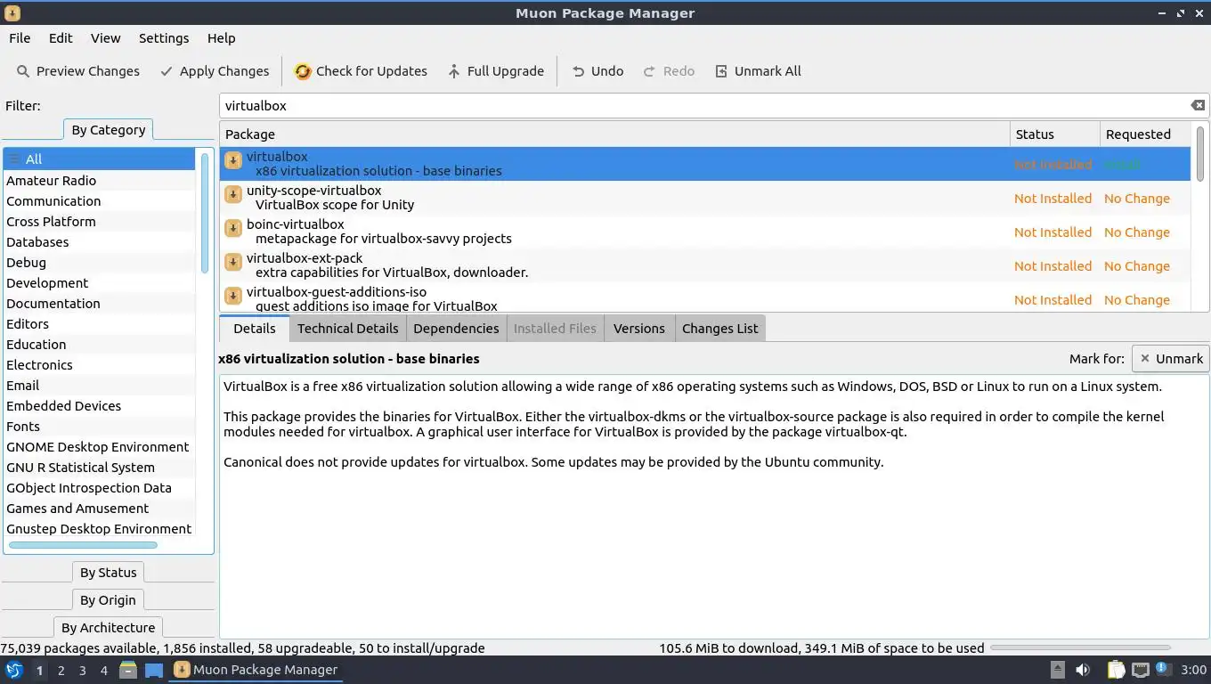This screenshot has height=684, width=1211.
Task: Click the virtualbox-ext-pack package icon
Action: [x=233, y=262]
